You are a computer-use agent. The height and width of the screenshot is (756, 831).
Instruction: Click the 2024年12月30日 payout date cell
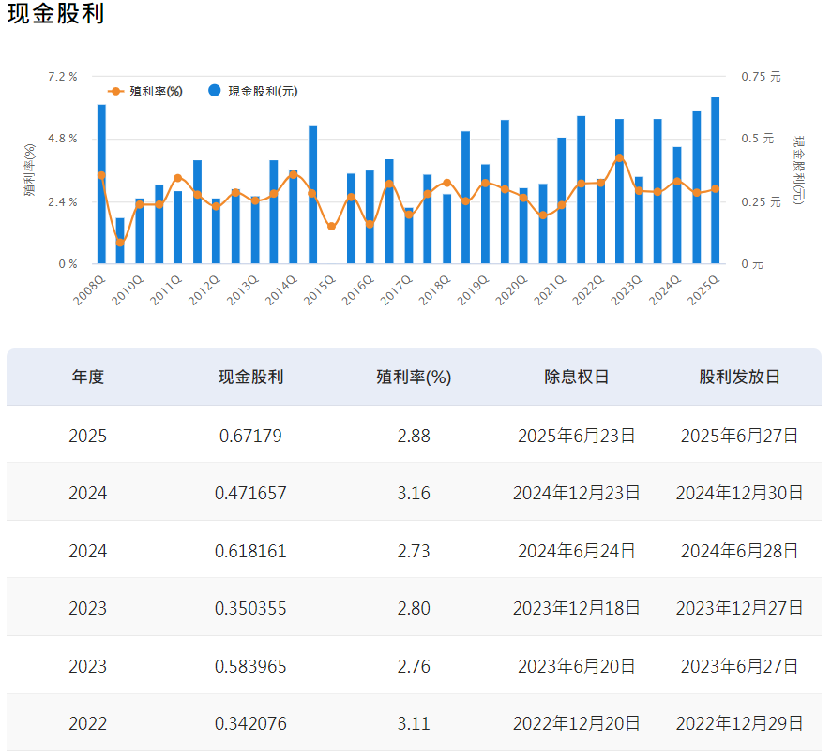739,493
